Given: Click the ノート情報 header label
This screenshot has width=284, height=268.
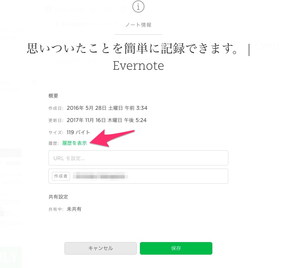Looking at the screenshot, I should coord(138,25).
